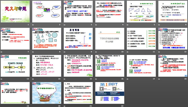The image size is (188, 107).
Task: Click slide number label 20
Action: [x=59, y=106]
